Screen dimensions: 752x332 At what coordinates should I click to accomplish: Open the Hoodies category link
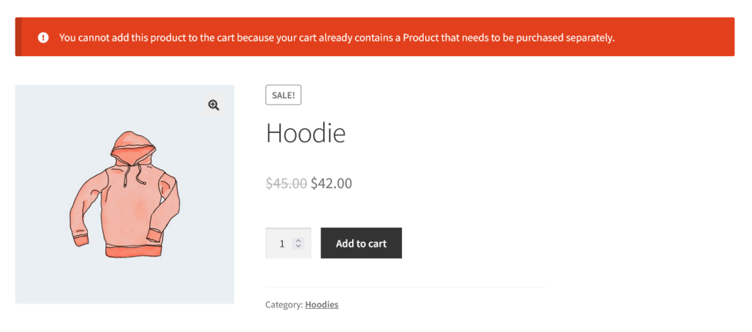coord(321,304)
